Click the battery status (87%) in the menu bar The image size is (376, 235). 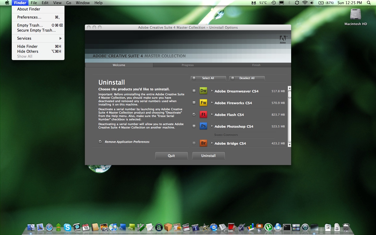coord(326,3)
